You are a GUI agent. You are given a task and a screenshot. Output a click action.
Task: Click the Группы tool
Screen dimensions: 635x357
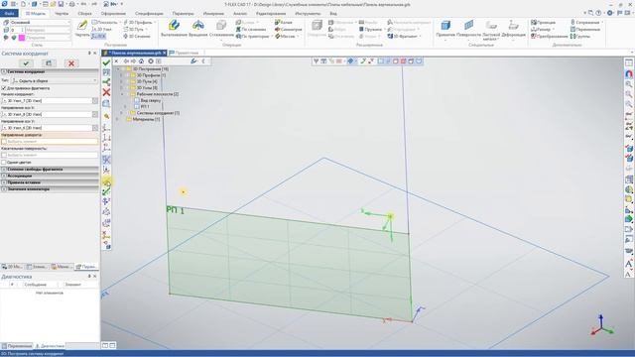580,36
